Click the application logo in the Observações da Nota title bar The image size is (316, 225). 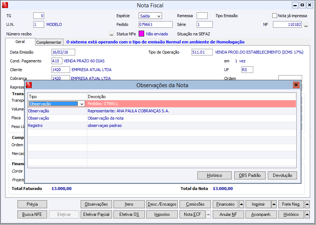(29, 85)
